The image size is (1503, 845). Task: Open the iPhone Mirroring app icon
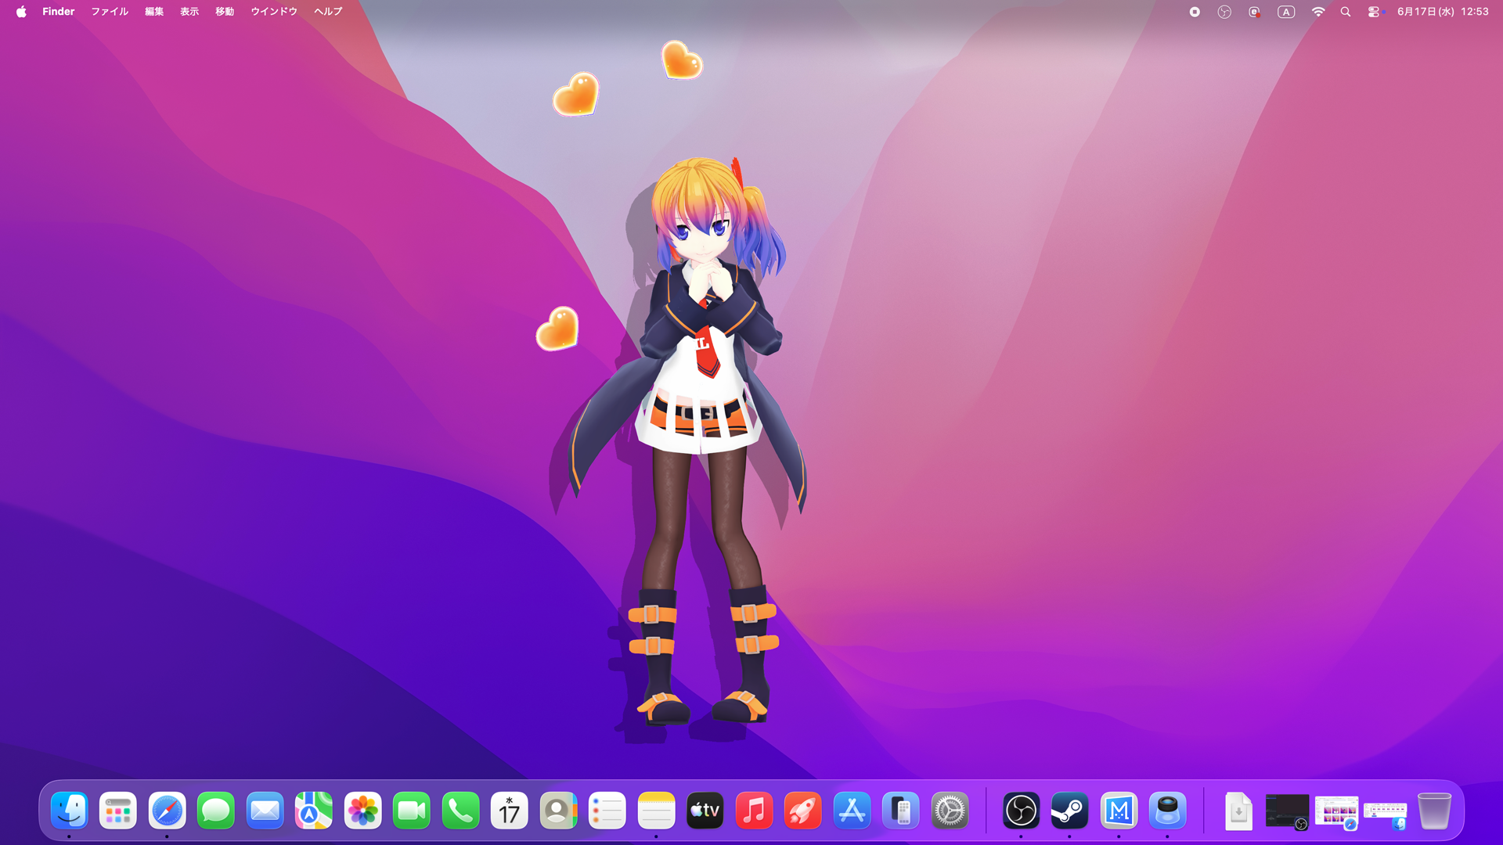901,811
